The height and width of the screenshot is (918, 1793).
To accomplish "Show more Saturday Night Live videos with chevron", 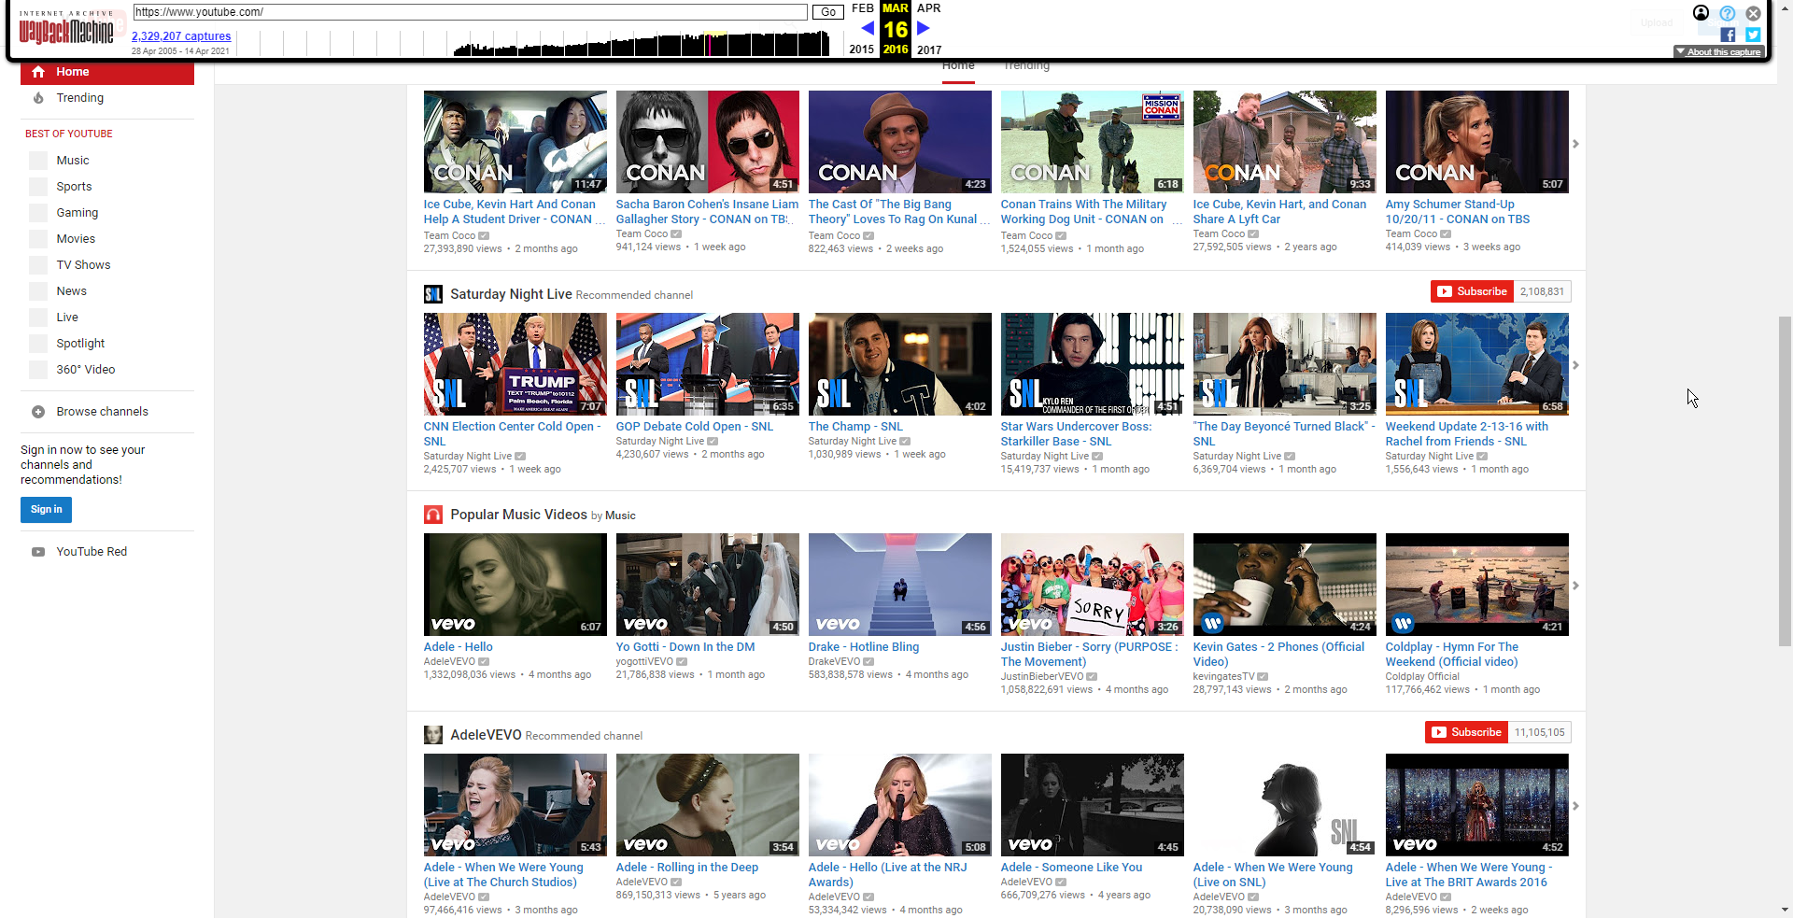I will [x=1575, y=365].
